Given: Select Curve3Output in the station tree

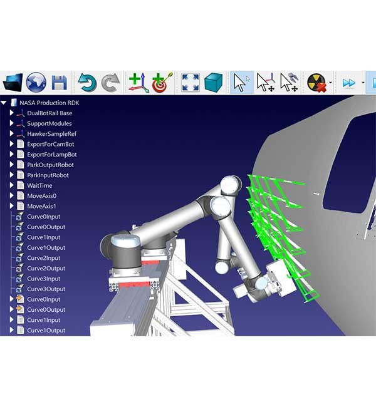Looking at the screenshot, I should click(46, 289).
